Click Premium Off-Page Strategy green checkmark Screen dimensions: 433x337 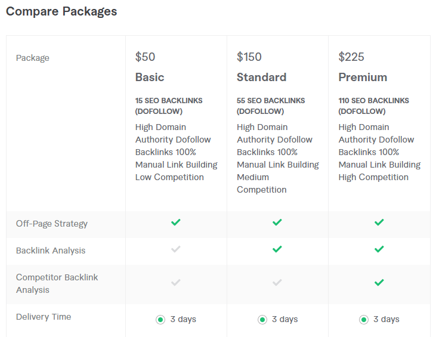pos(379,222)
